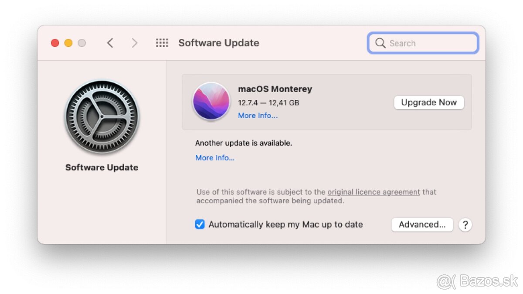Toggle the automatic update preference checkbox
Screen dimensions: 523x294
[x=200, y=224]
